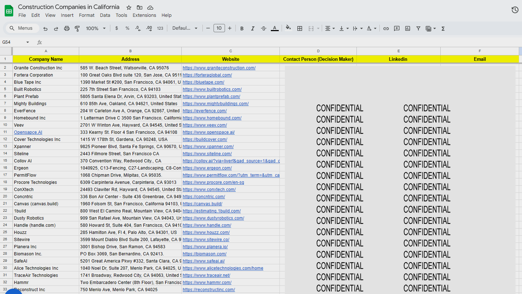
Task: Follow the bluetape.com link
Action: point(203,82)
